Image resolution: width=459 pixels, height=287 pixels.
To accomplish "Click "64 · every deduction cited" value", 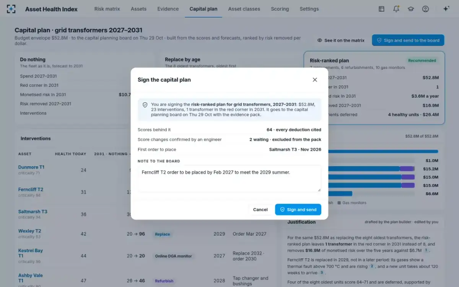I will tap(294, 130).
